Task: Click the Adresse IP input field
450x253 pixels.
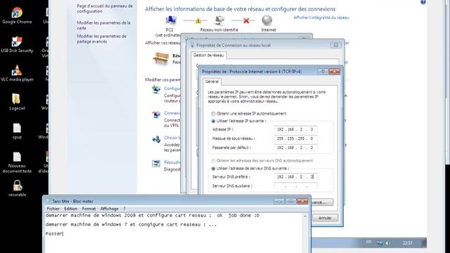Action: point(295,129)
